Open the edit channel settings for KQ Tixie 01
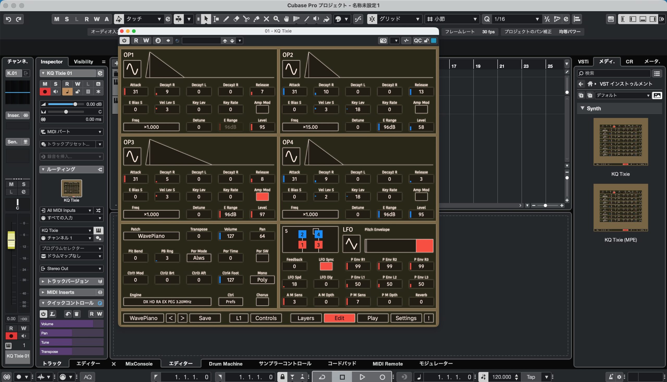 pyautogui.click(x=100, y=73)
